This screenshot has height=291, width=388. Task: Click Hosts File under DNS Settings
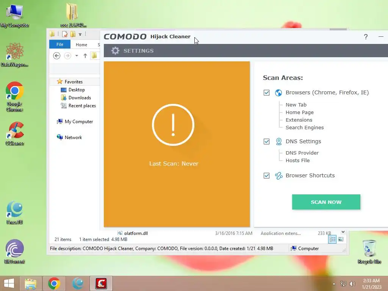click(x=298, y=160)
